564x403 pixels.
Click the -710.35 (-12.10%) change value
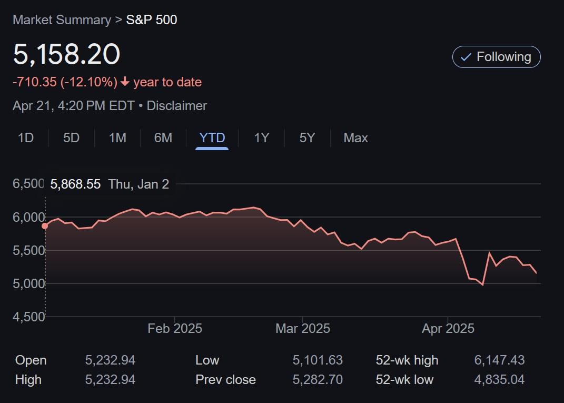point(65,82)
